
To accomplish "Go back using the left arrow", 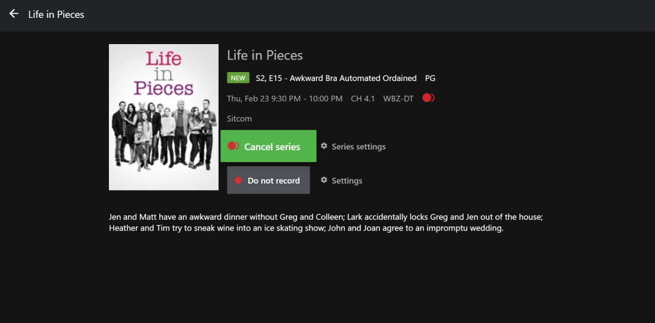I will coord(14,14).
